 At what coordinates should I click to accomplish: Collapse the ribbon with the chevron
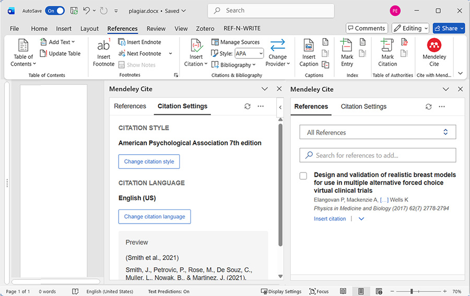point(461,73)
